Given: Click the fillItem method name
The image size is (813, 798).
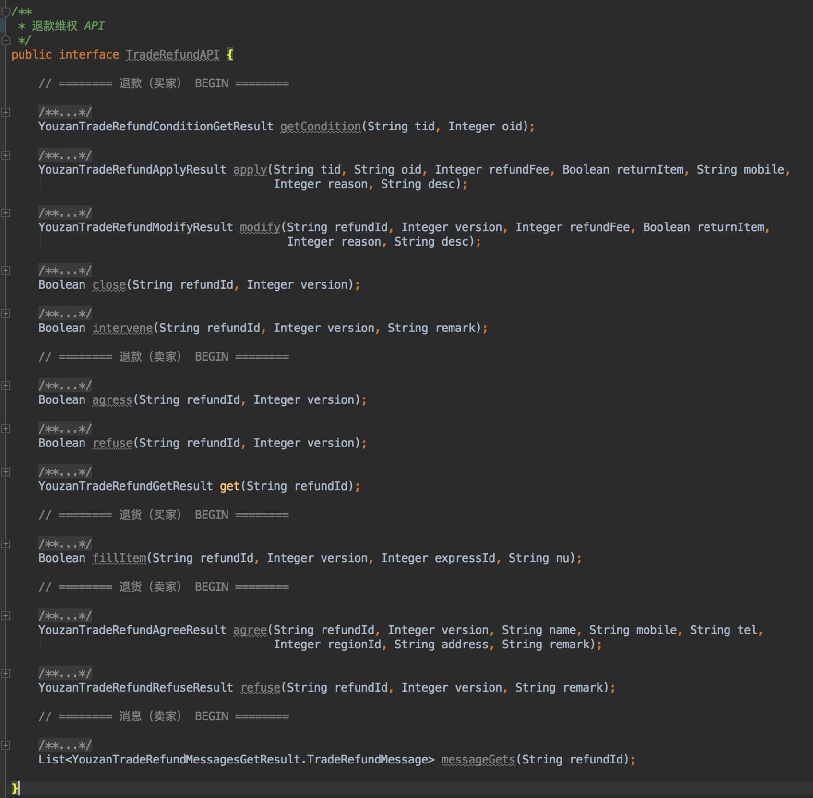Looking at the screenshot, I should pyautogui.click(x=119, y=558).
